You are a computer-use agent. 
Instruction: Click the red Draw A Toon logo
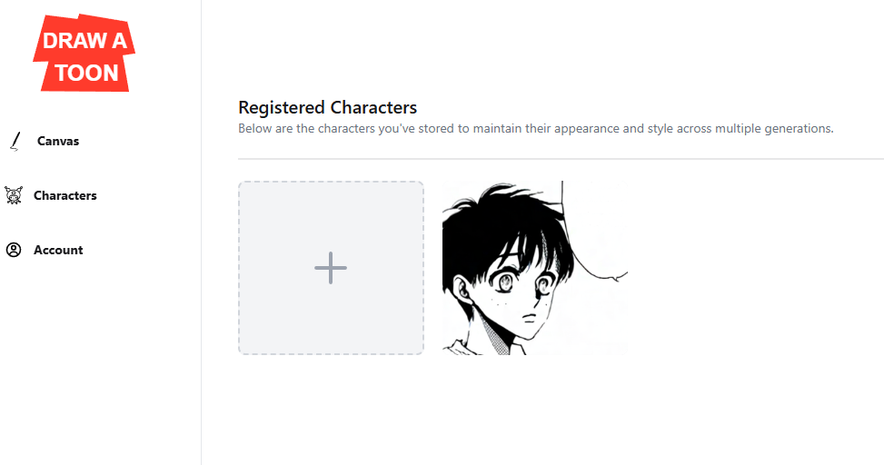(84, 53)
